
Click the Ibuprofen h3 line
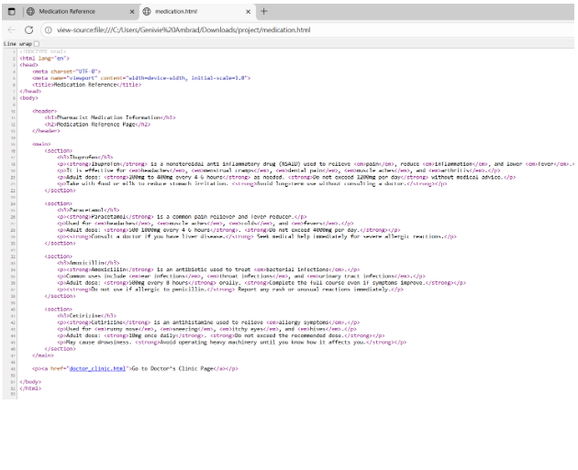pyautogui.click(x=84, y=158)
